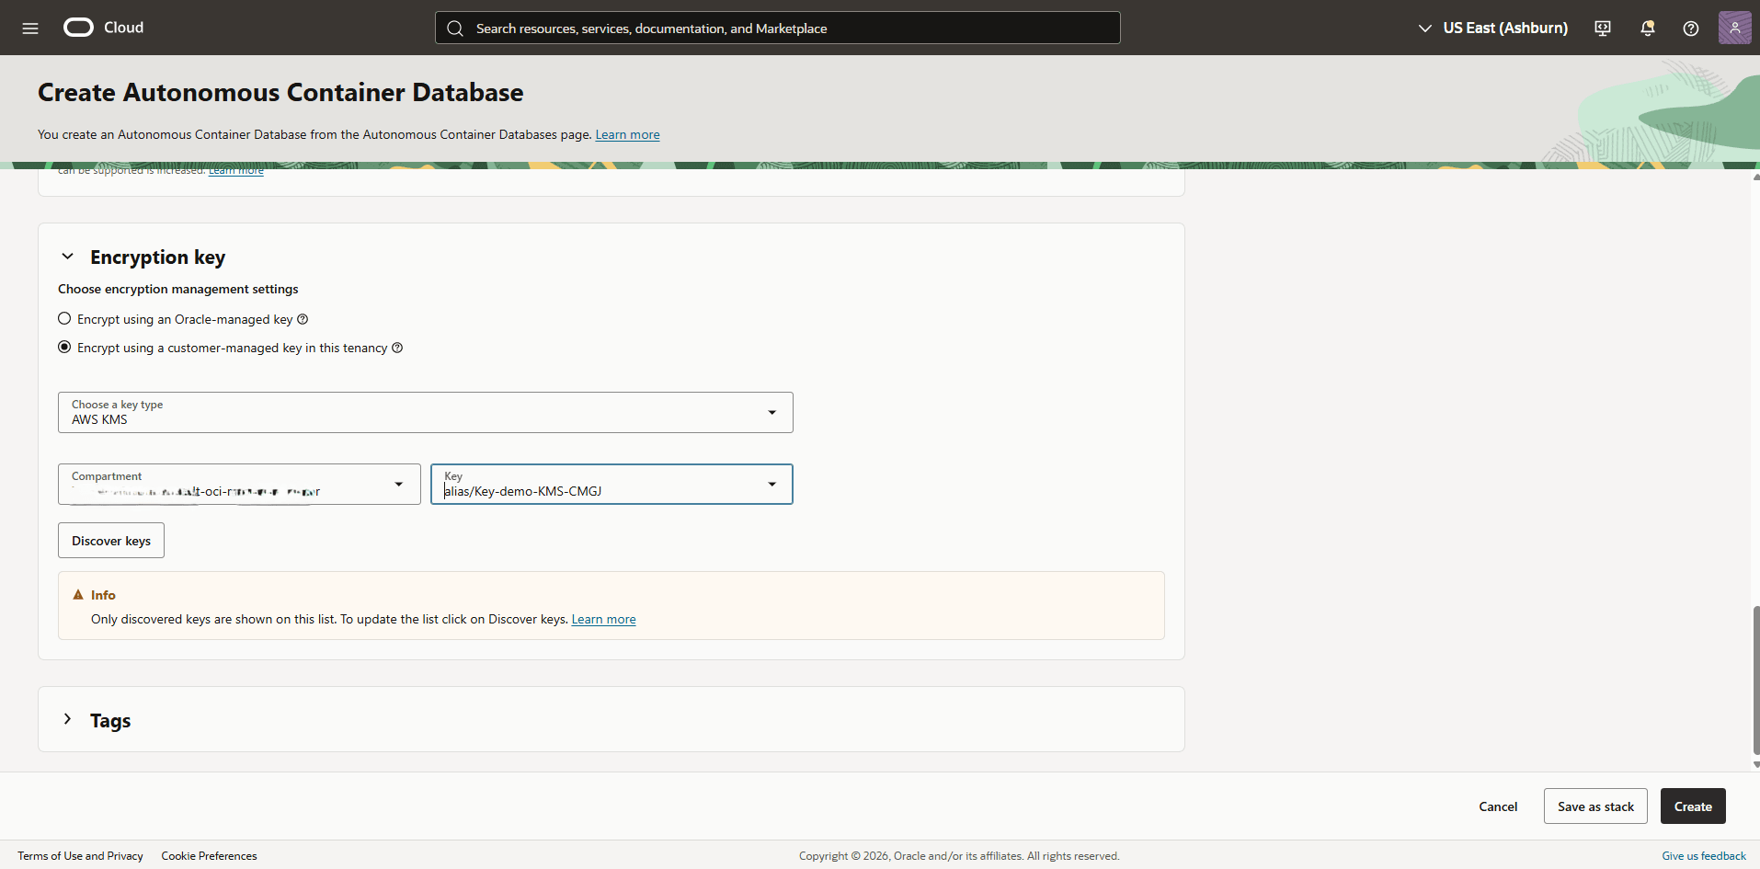Select Encrypt using a customer-managed key
This screenshot has width=1760, height=869.
pyautogui.click(x=64, y=347)
